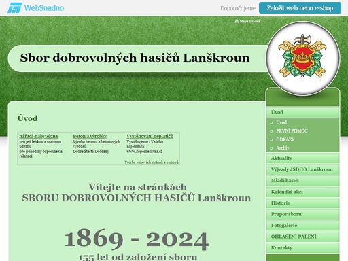Click the WebSnadno logo icon

coord(14,8)
